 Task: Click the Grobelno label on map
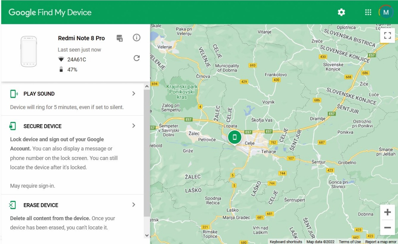347,163
